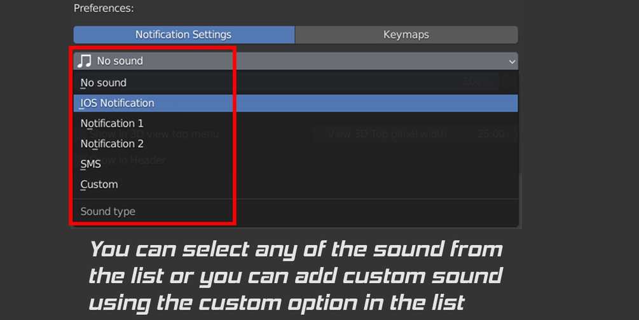Switch to the Notification Settings tab
The height and width of the screenshot is (320, 639).
point(184,35)
